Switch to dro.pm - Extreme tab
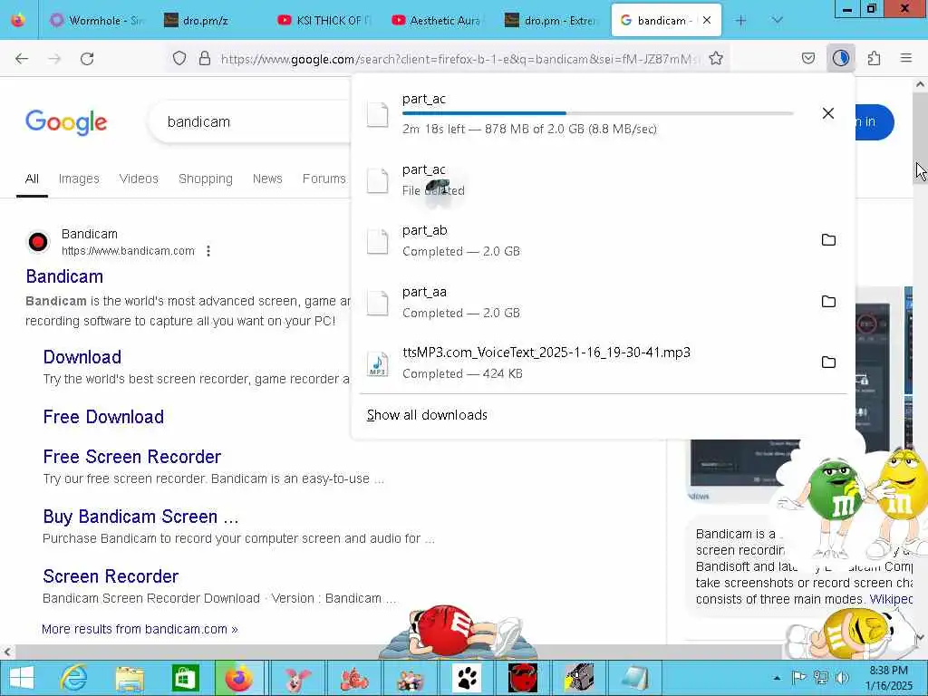928x696 pixels. [x=550, y=20]
